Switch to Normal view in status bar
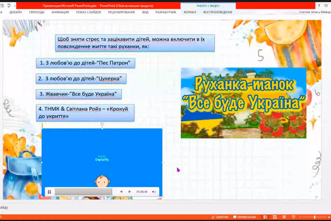 pos(266,217)
